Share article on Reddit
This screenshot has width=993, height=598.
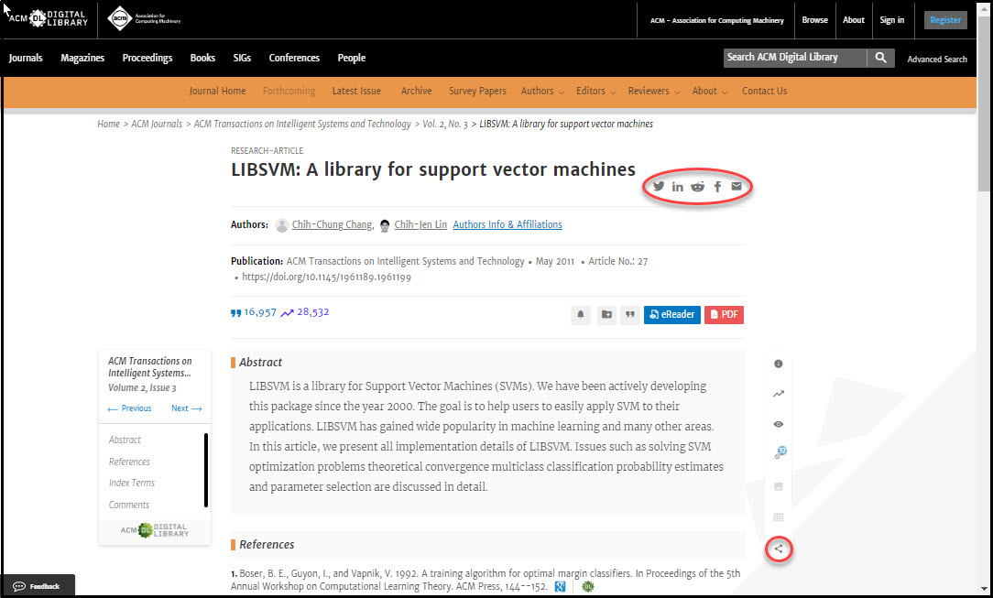click(x=697, y=186)
